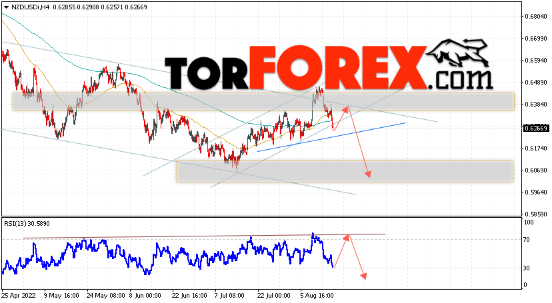Click the NZDUSDi,H4 symbol title
The height and width of the screenshot is (303, 552).
(30, 7)
